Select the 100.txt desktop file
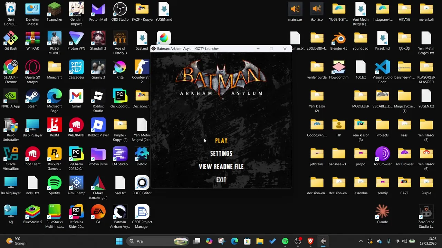Viewport: 442px width, 248px height. [361, 70]
